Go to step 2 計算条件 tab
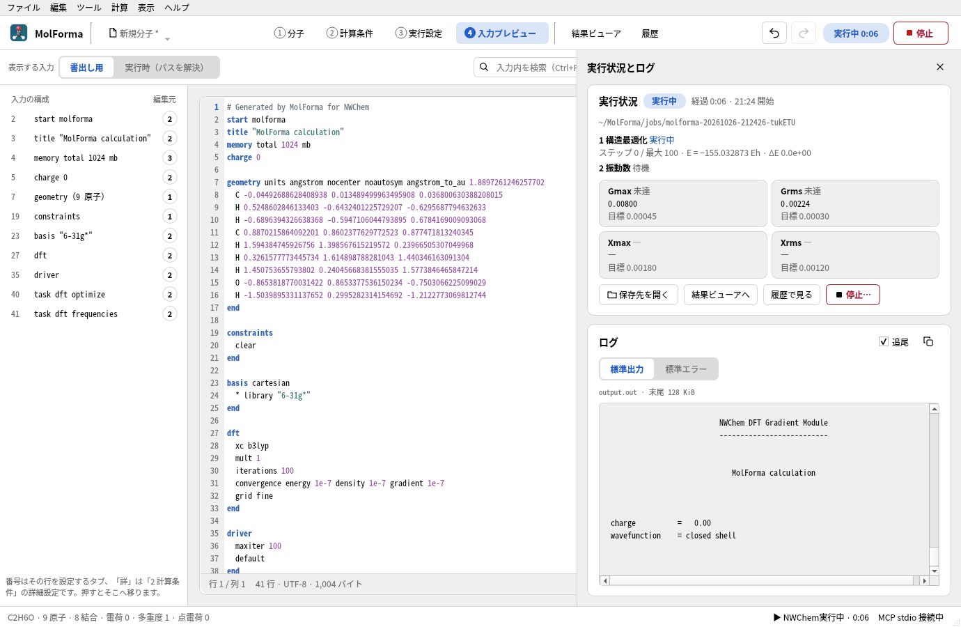961x627 pixels. tap(350, 33)
